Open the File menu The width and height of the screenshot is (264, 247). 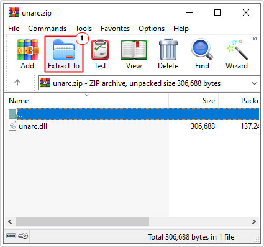click(x=14, y=29)
